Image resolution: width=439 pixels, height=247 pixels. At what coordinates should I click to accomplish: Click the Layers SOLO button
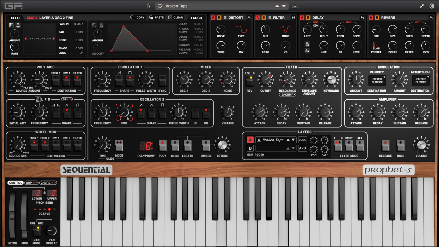click(x=302, y=140)
